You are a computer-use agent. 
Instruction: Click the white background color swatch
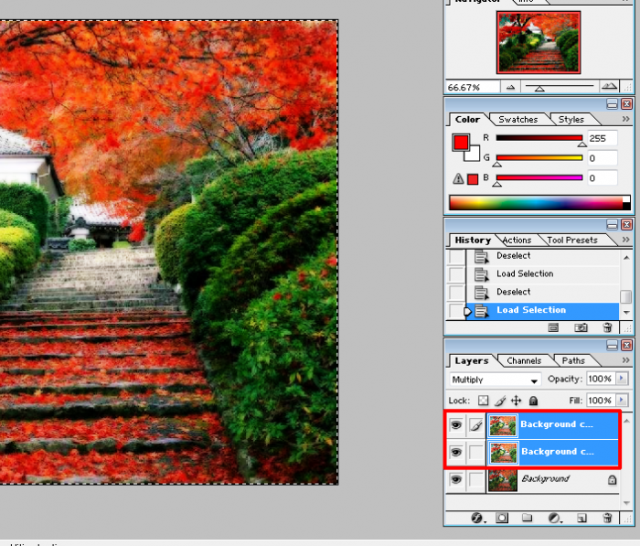473,154
